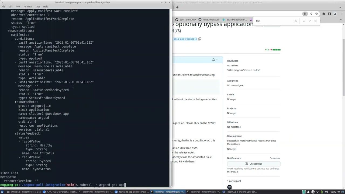This screenshot has height=194, width=345.
Task: Click the find-in-page icon in address bar
Action: [305, 14]
